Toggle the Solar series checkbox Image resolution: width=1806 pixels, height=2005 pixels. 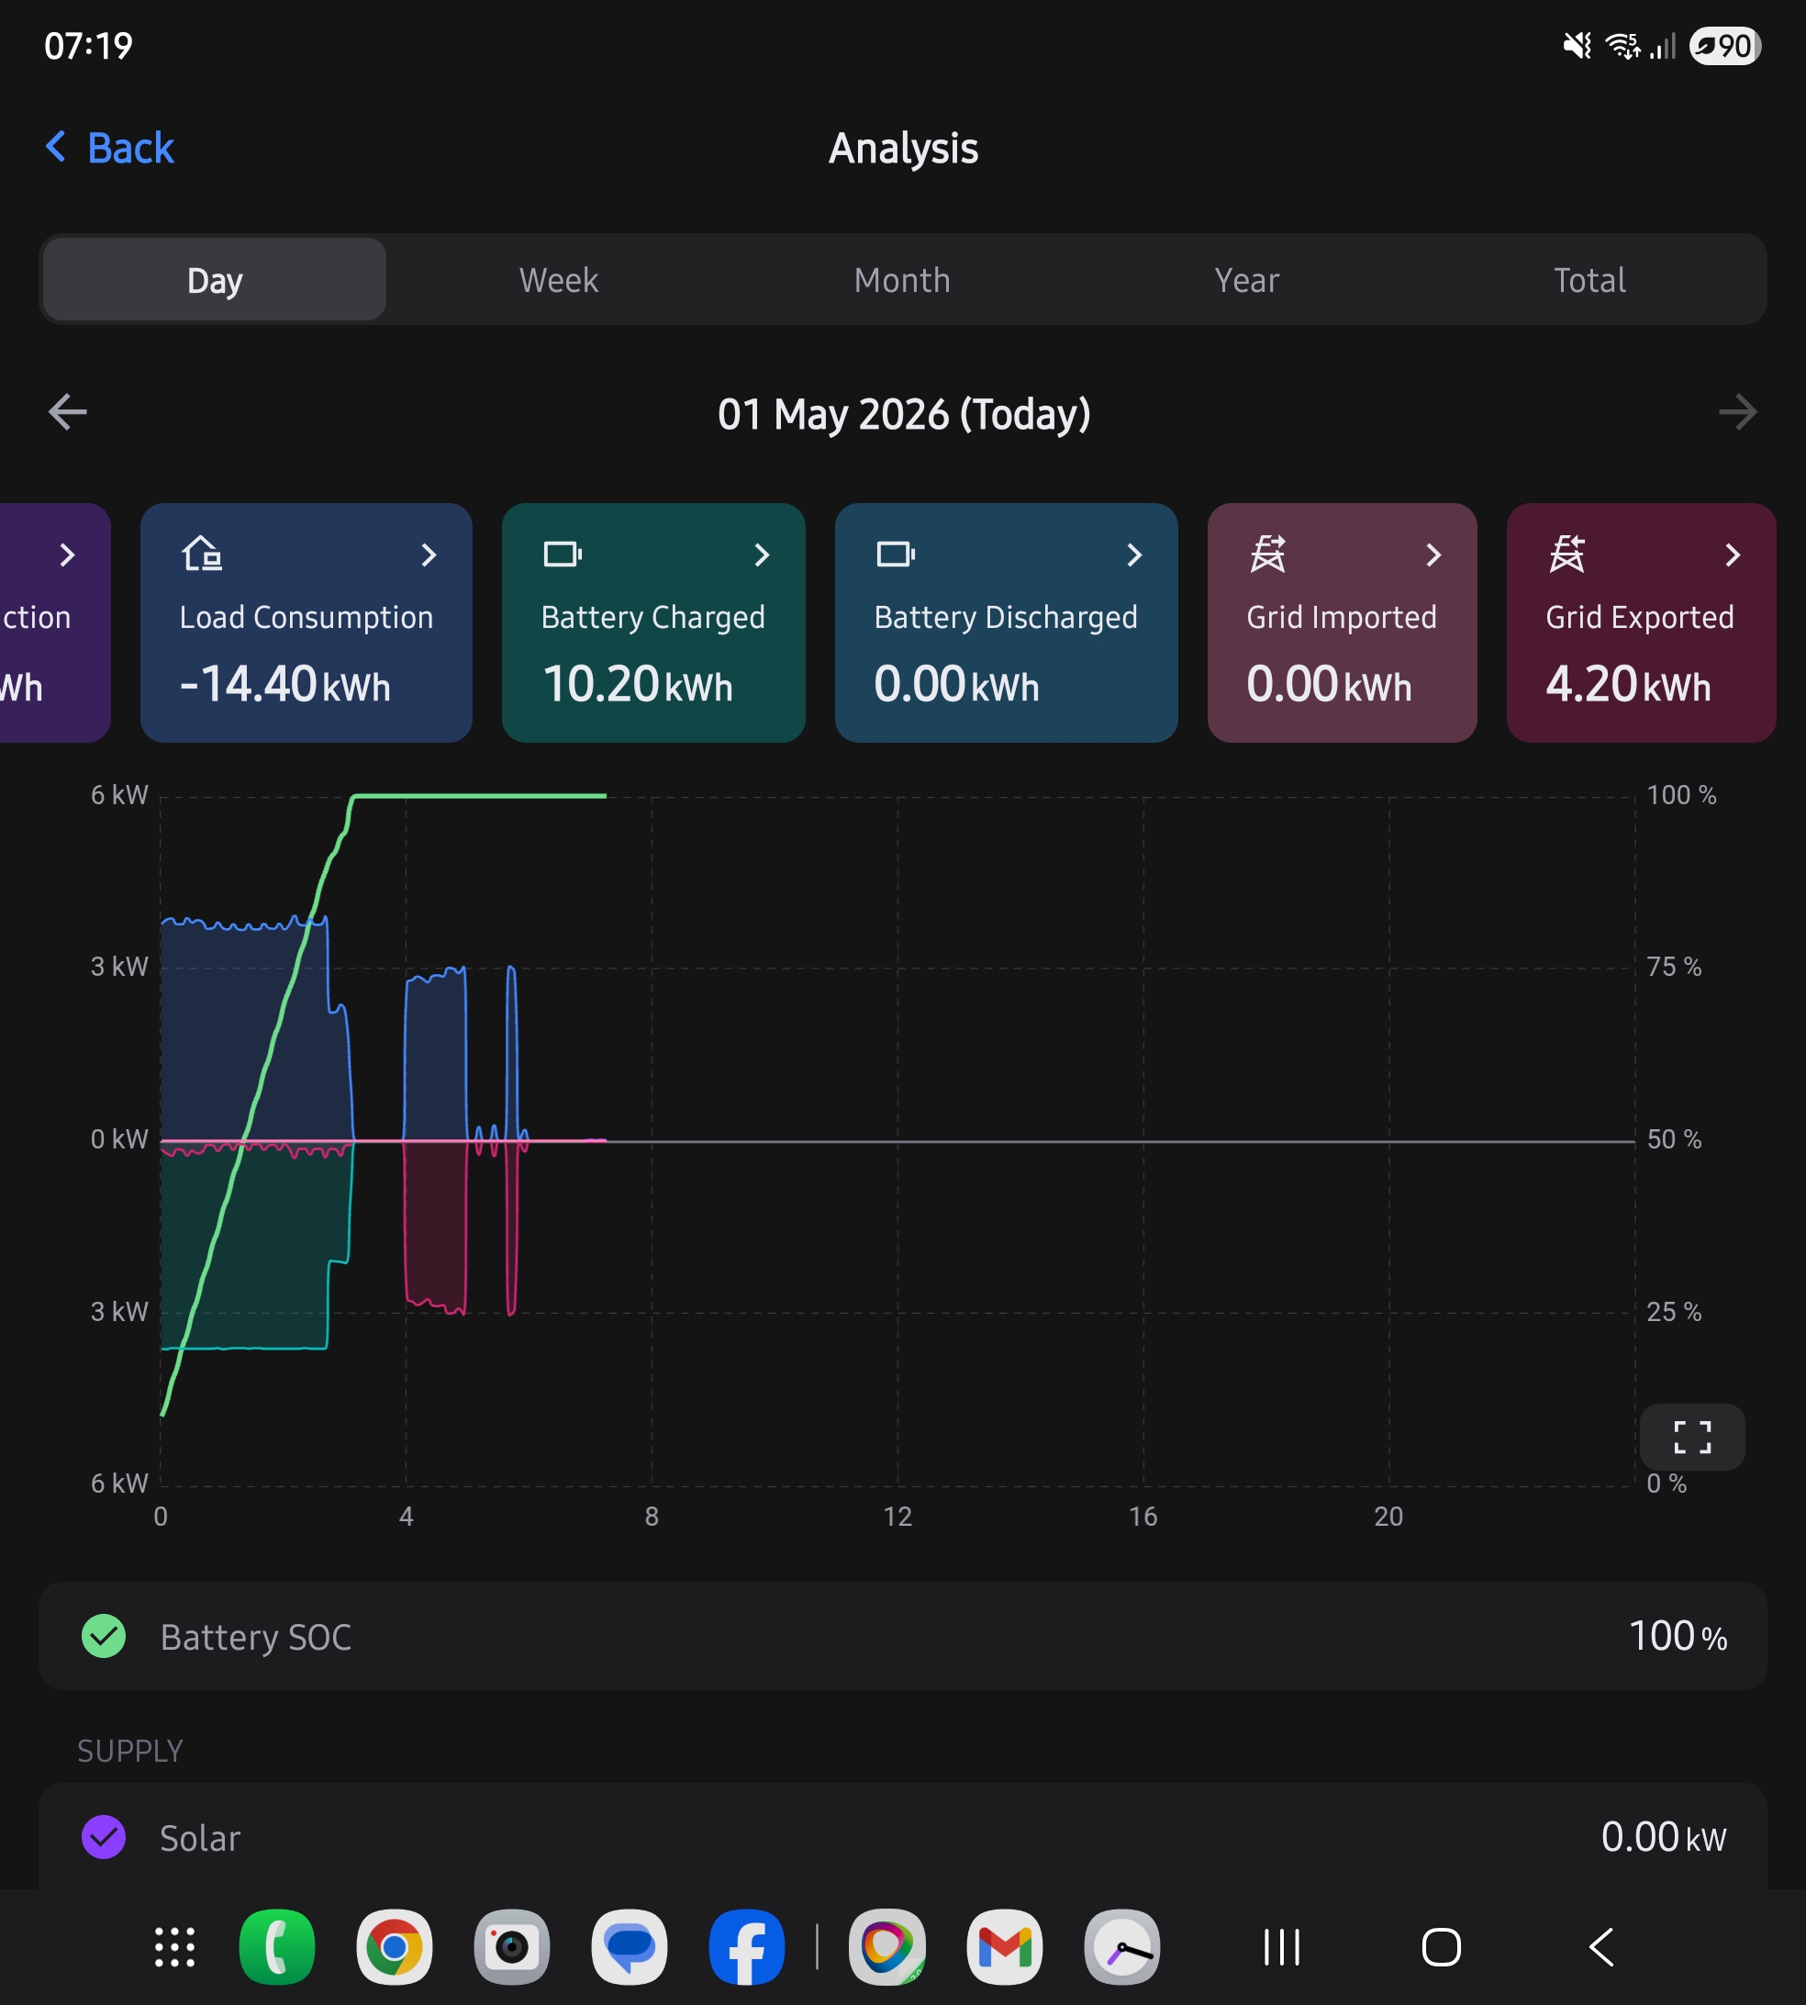103,1837
